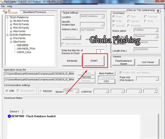165x139 pixels.
Task: Toggle the CalcSign checkbox
Action: (x=145, y=17)
